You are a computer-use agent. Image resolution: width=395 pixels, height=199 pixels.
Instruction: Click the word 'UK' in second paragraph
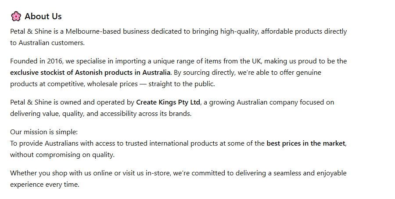pos(256,61)
